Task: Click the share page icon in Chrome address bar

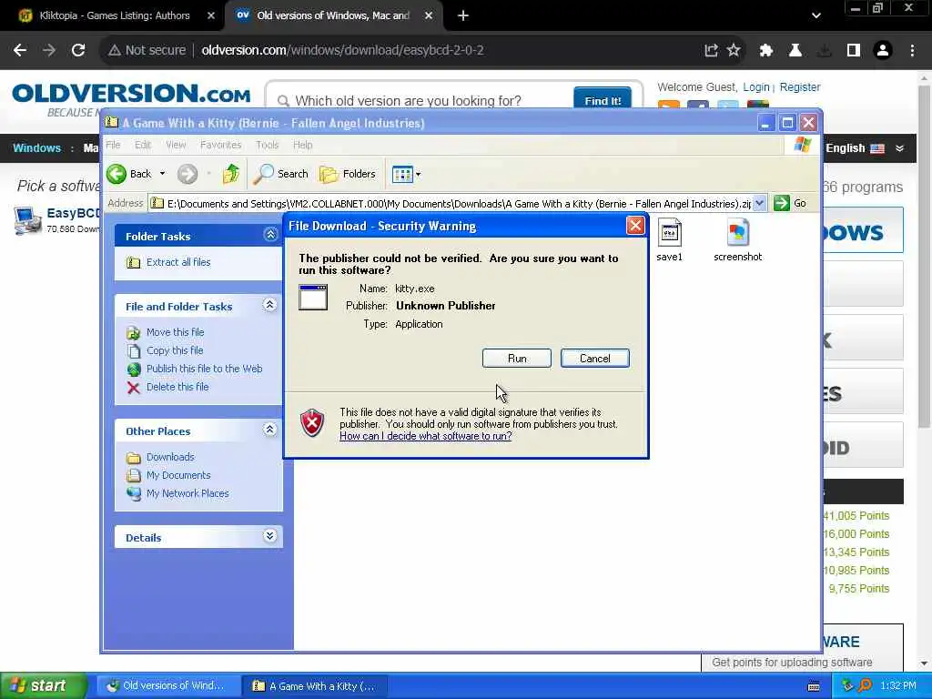Action: (711, 50)
